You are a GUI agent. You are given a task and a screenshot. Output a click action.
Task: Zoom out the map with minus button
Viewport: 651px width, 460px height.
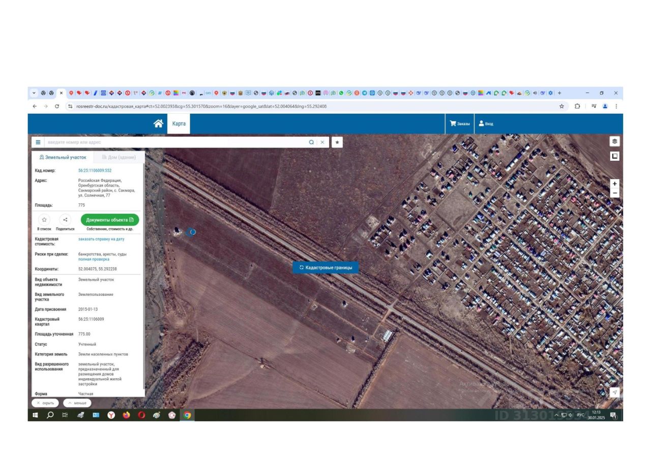click(x=615, y=193)
